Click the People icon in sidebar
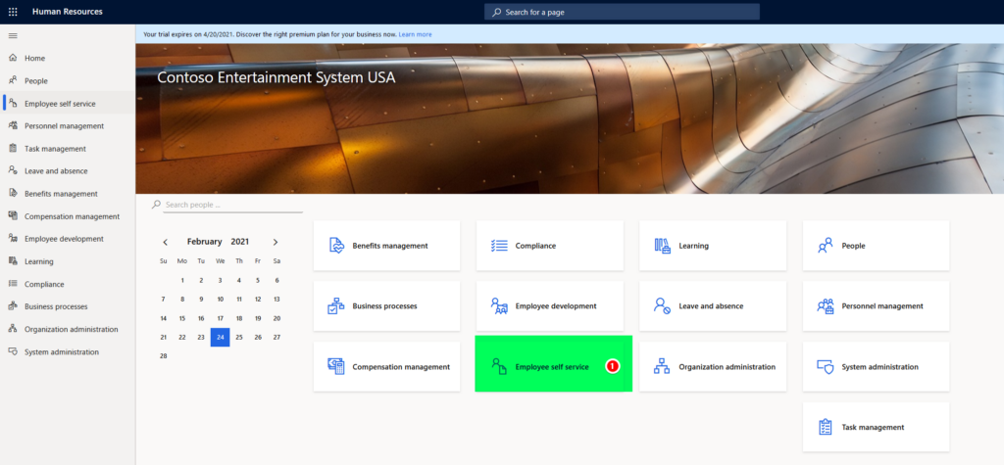The width and height of the screenshot is (1004, 465). click(12, 80)
